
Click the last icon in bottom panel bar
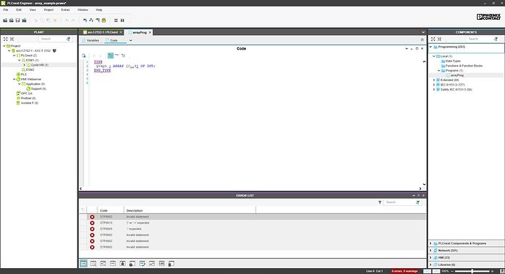point(171,263)
